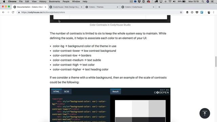Open the Apple menu
This screenshot has width=217, height=122.
(4, 1)
